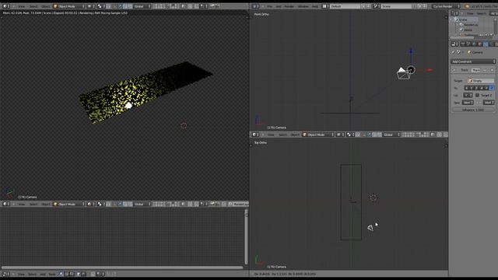Select the highlighted -Z To axis button
498x280 pixels.
492,88
